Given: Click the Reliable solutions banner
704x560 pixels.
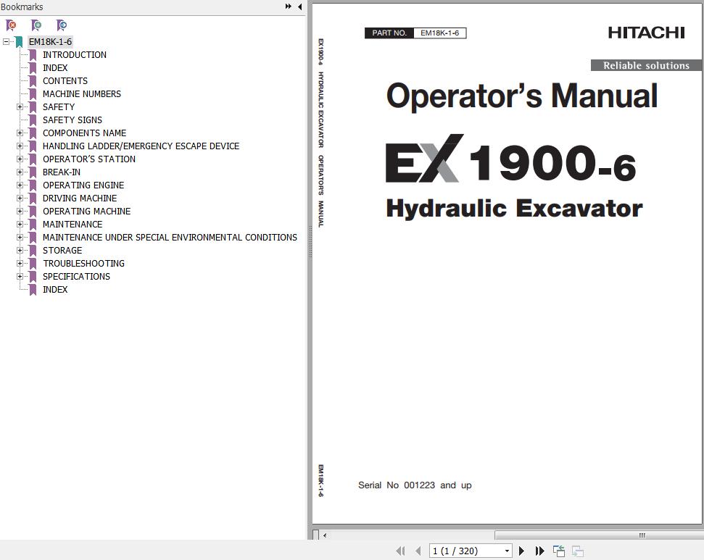Looking at the screenshot, I should coord(646,65).
